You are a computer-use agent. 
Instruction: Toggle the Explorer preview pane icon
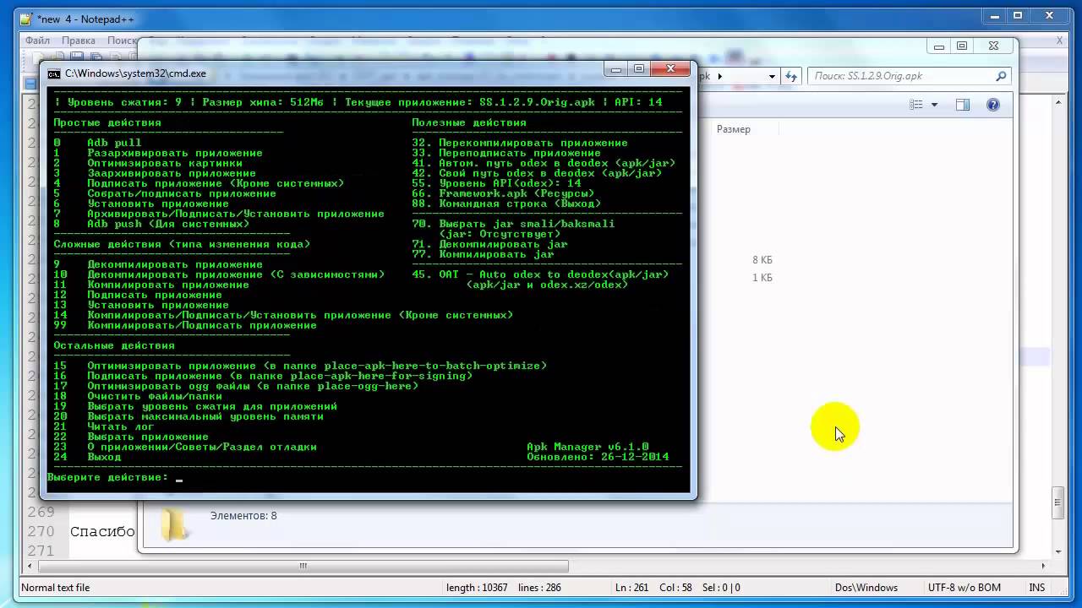(963, 105)
